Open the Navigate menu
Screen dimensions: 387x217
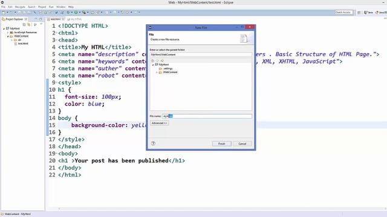point(20,7)
